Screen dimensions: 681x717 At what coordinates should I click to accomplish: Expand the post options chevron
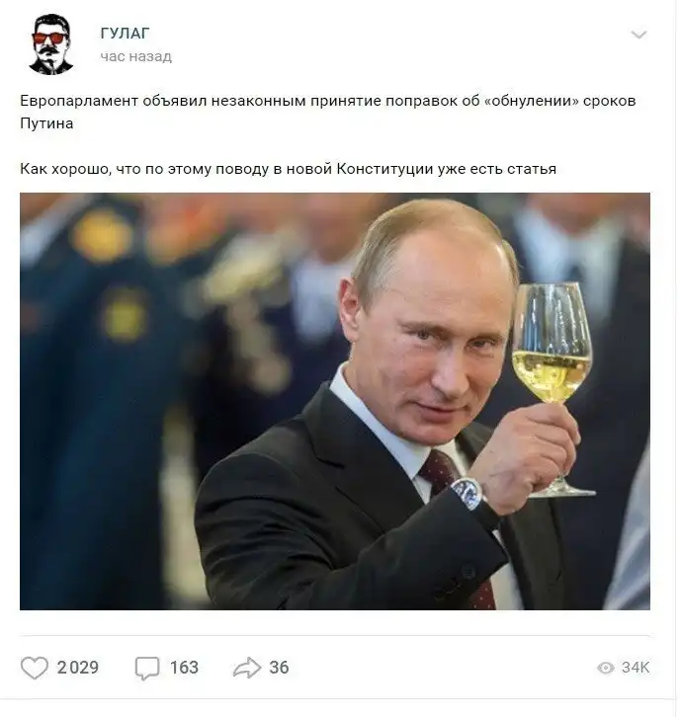638,35
